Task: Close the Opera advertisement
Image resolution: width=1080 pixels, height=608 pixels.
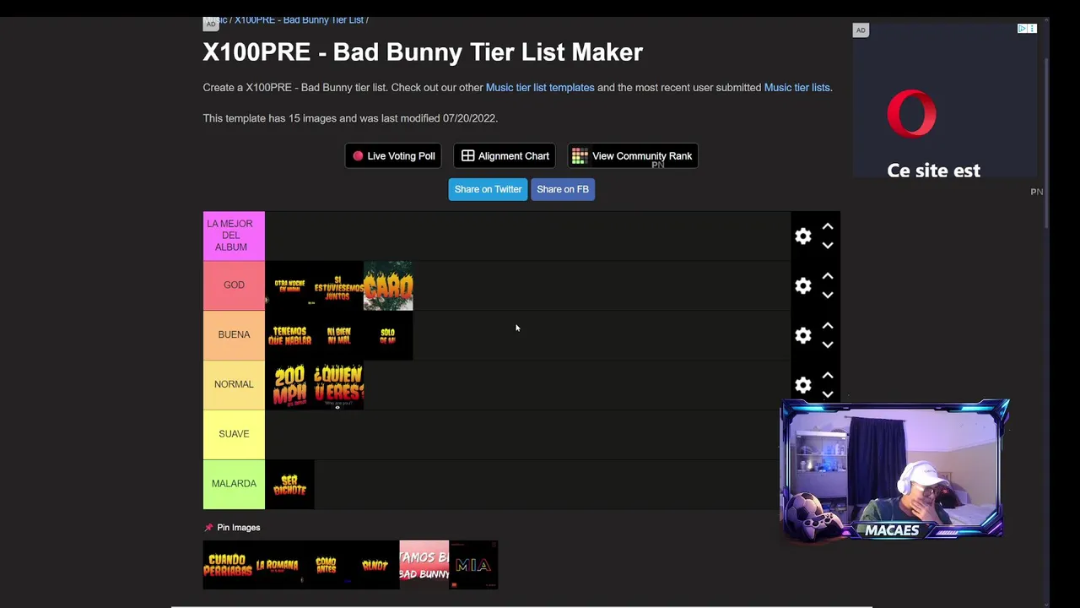Action: [x=1032, y=29]
